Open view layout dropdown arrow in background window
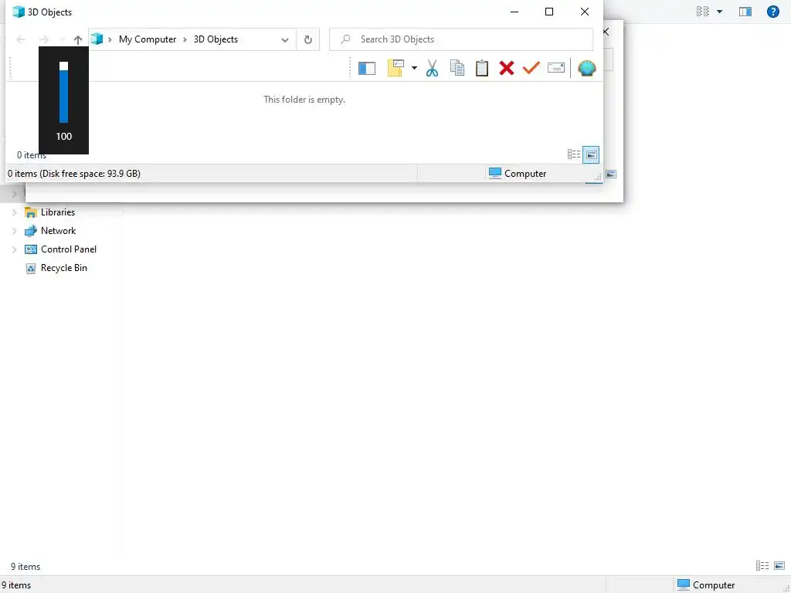 719,12
